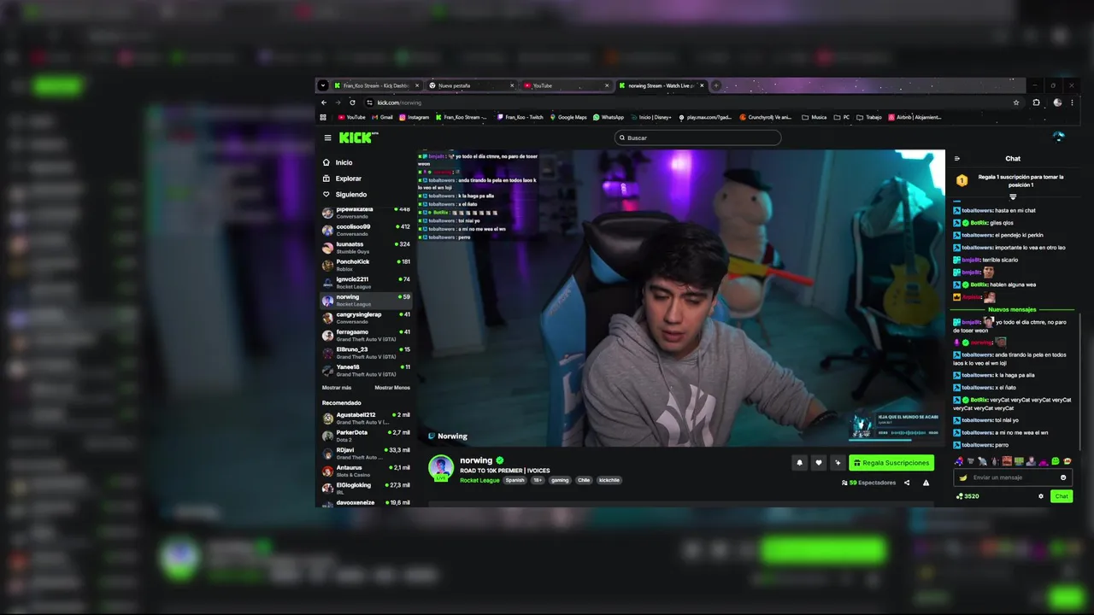Close the YouTube tab
The width and height of the screenshot is (1094, 615).
point(607,85)
